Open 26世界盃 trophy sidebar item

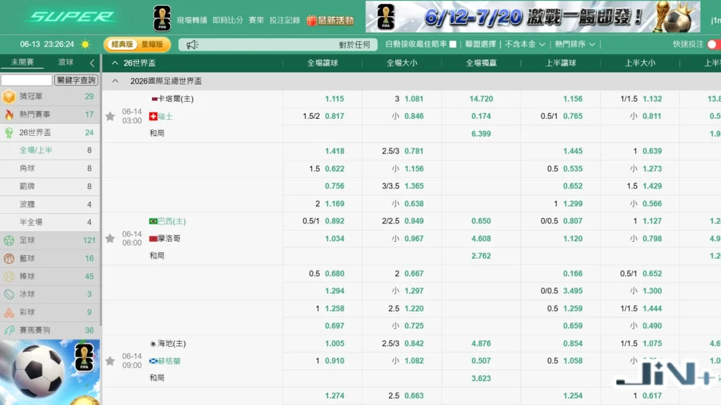pos(8,132)
